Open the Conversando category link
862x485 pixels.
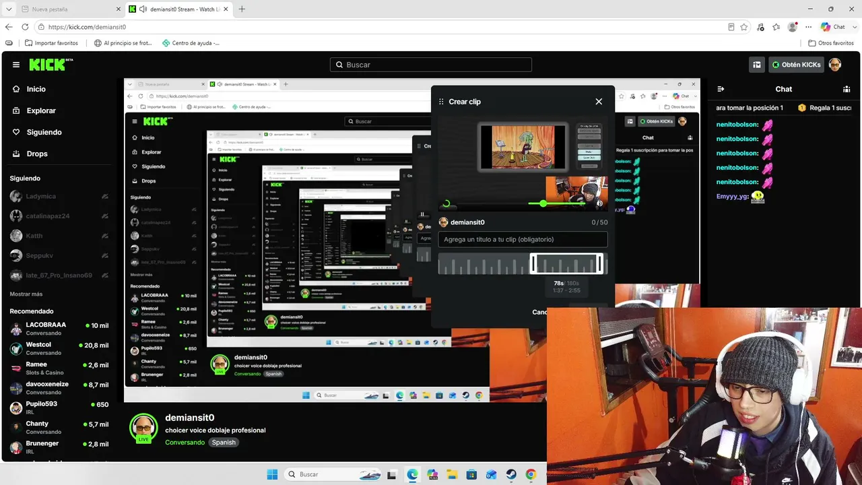coord(185,443)
